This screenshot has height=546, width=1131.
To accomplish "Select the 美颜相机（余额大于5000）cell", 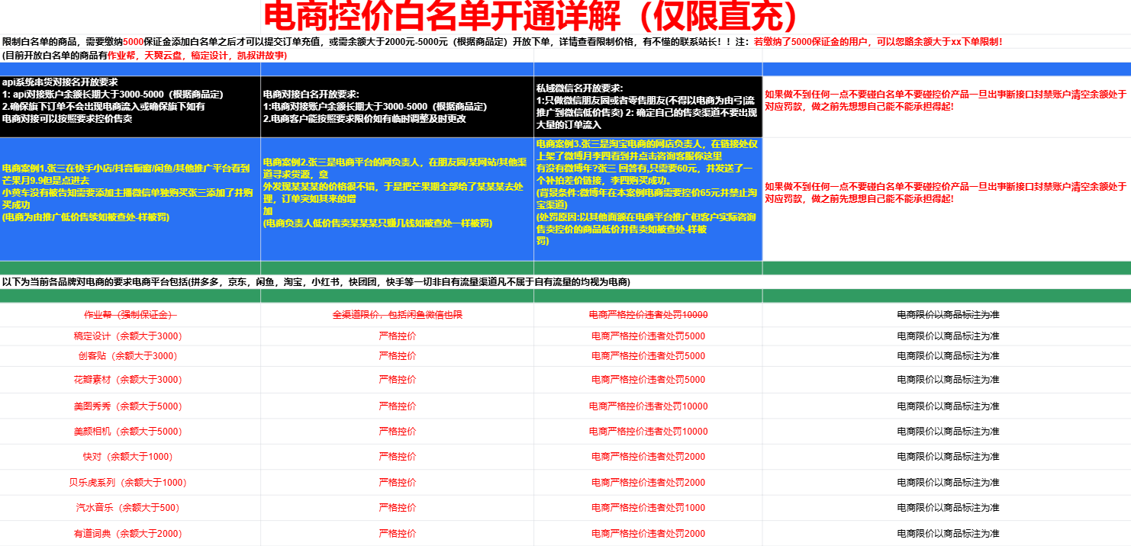I will tap(128, 432).
